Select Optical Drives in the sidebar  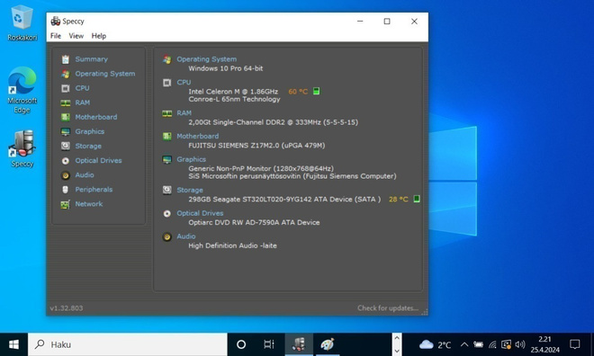[x=98, y=161]
